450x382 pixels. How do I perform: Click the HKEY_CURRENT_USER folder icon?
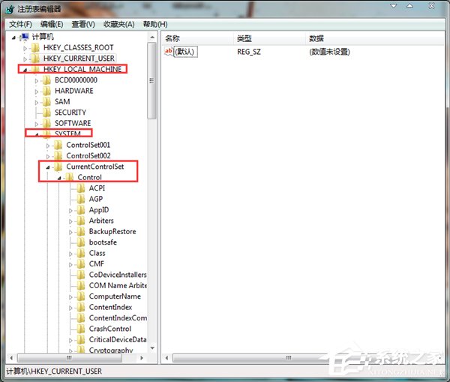point(35,59)
